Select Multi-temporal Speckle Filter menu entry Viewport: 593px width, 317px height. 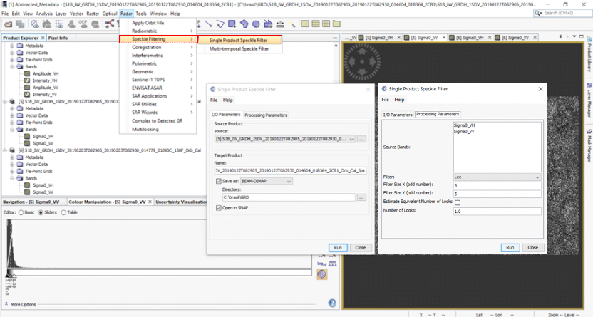point(239,48)
